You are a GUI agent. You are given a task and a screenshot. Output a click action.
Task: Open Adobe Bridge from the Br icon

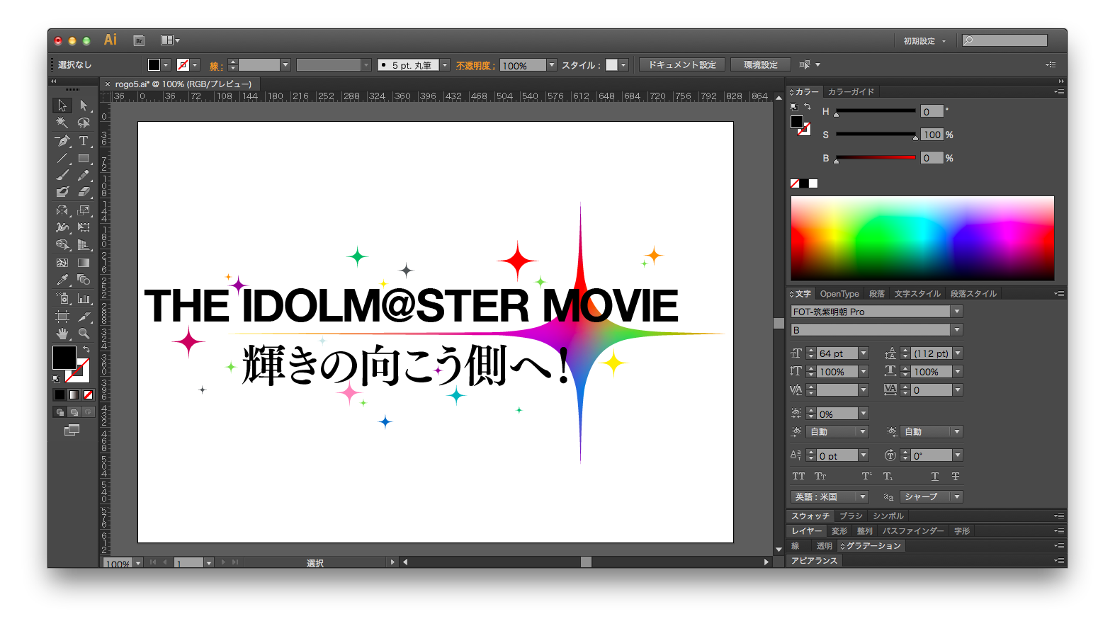pyautogui.click(x=139, y=41)
